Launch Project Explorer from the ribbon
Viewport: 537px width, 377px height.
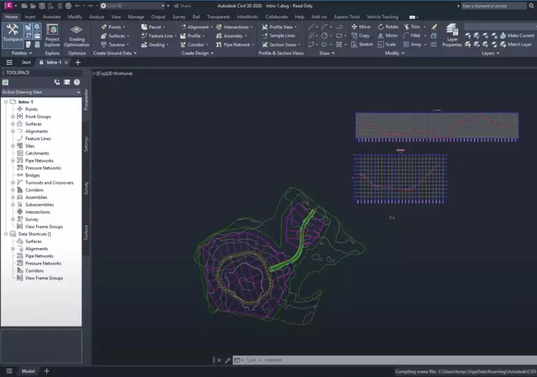pos(52,35)
